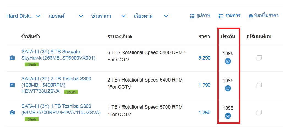Toggle compare box for Toshiba S300 2TB
Viewport: 283px width, 129px height.
point(259,85)
